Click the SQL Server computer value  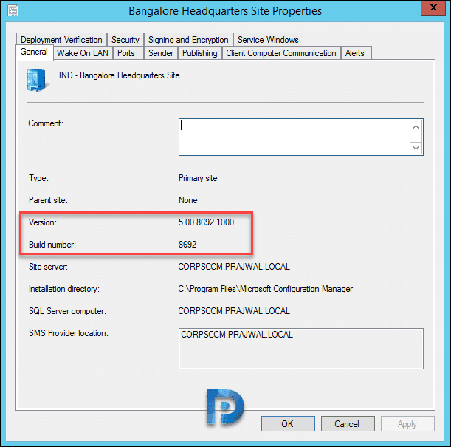click(x=234, y=311)
